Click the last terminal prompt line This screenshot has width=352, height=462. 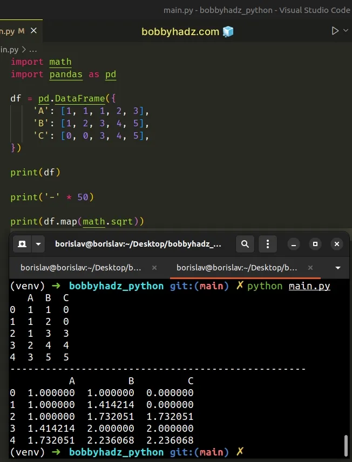point(127,452)
